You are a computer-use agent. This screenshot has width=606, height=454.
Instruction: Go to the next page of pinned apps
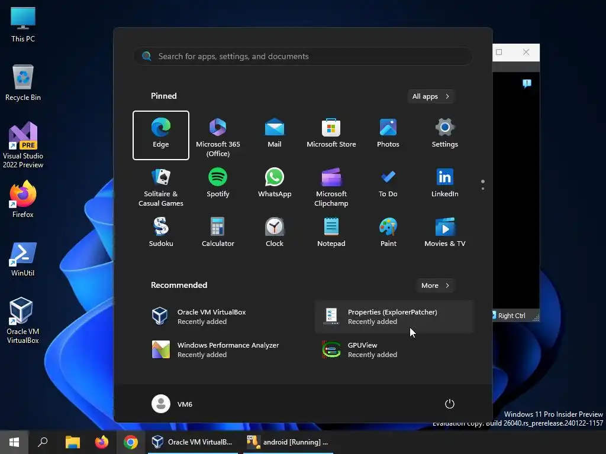[483, 189]
